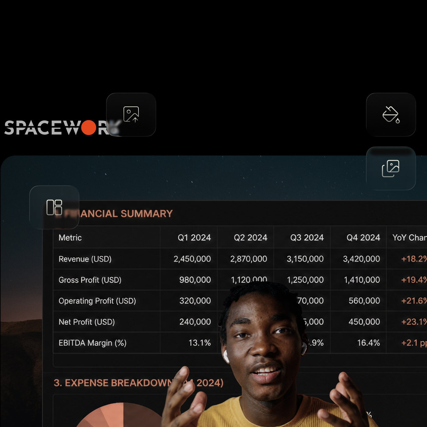Viewport: 427px width, 427px height.
Task: Click the 1,250,000 gross profit cell
Action: [x=305, y=280]
